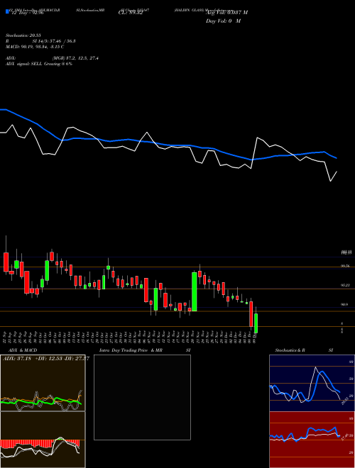Viewport: 355px width, 468px height.
Task: Select the '12 Day = 92.96' legend text
Action: point(28,13)
